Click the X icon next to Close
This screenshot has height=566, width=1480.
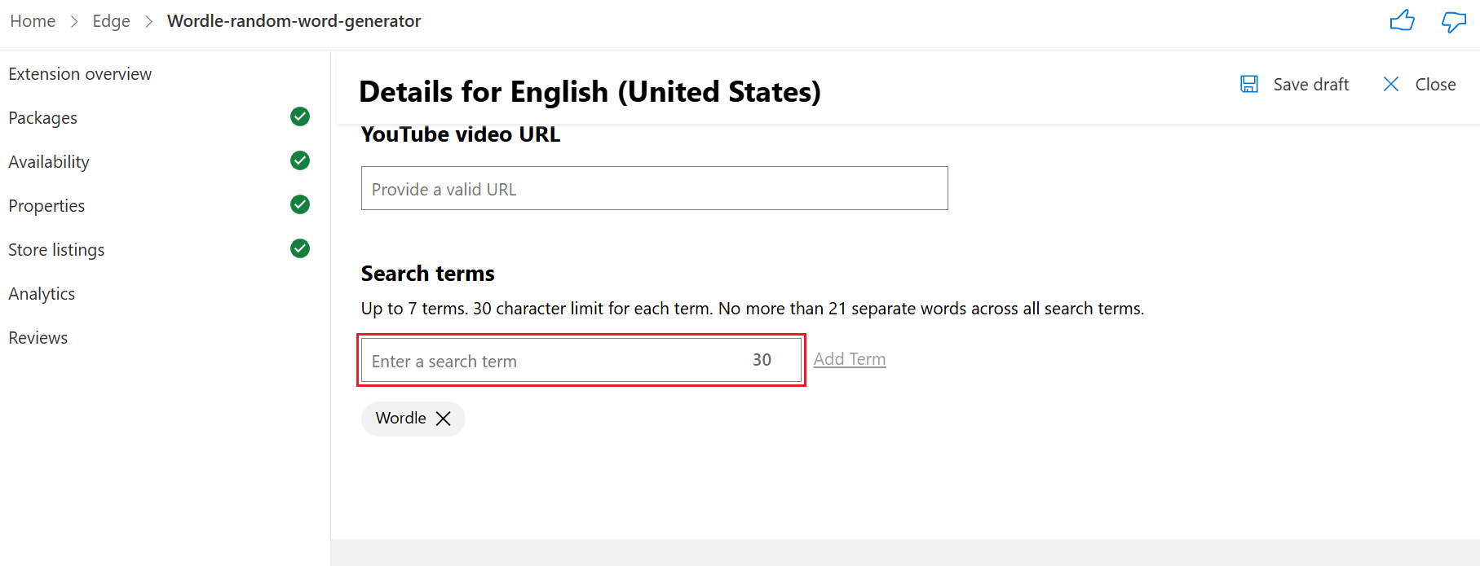1390,84
